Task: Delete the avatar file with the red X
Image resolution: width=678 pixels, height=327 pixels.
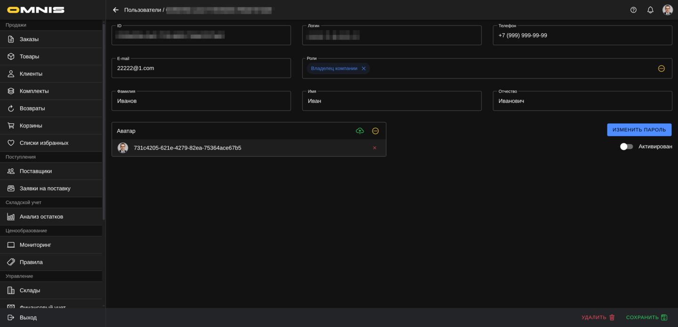Action: click(375, 148)
